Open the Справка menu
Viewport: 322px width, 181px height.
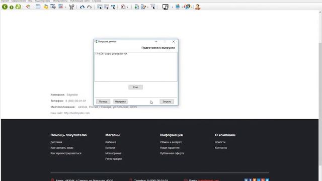click(x=97, y=1)
